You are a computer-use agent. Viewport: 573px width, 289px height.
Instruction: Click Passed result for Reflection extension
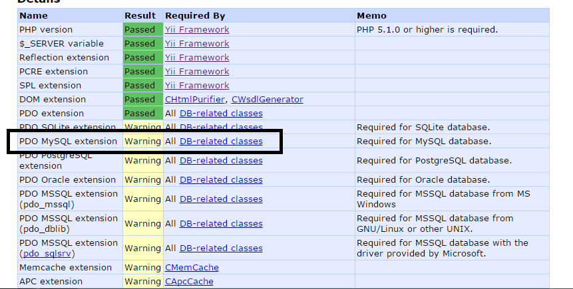coord(143,57)
